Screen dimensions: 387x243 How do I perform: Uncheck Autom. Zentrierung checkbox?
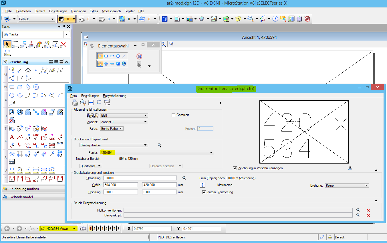coord(204,192)
